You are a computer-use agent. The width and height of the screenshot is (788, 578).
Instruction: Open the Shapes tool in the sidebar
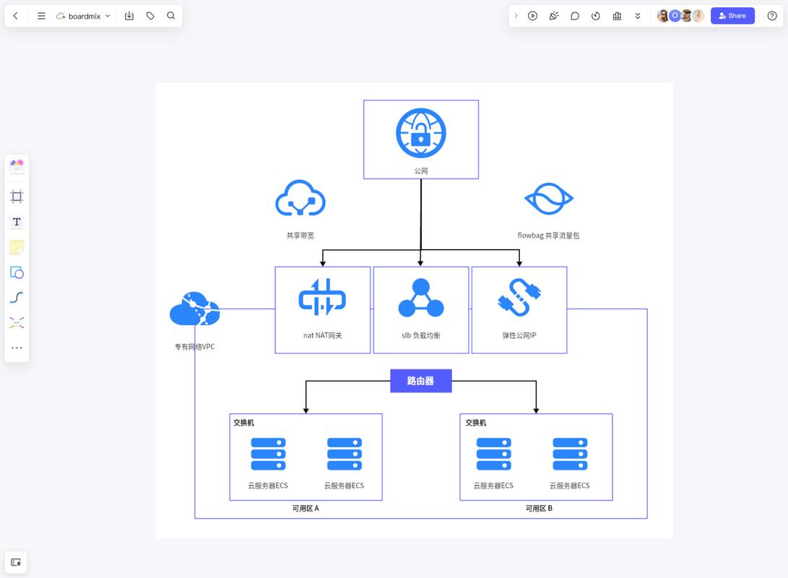tap(16, 272)
